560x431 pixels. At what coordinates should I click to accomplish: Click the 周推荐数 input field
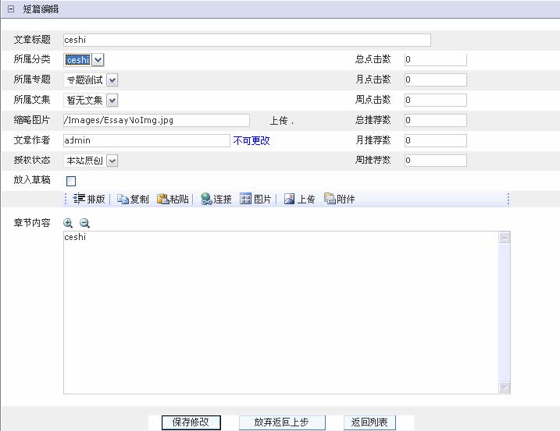point(435,161)
